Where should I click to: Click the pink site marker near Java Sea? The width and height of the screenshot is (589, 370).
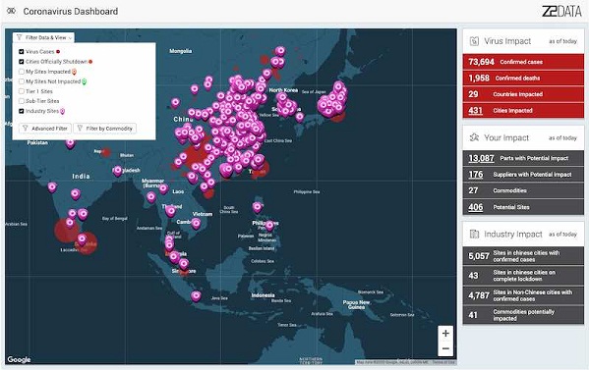coord(196,296)
